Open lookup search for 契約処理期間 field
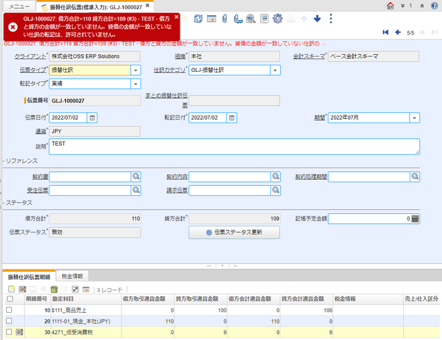The image size is (442, 340). 415,177
